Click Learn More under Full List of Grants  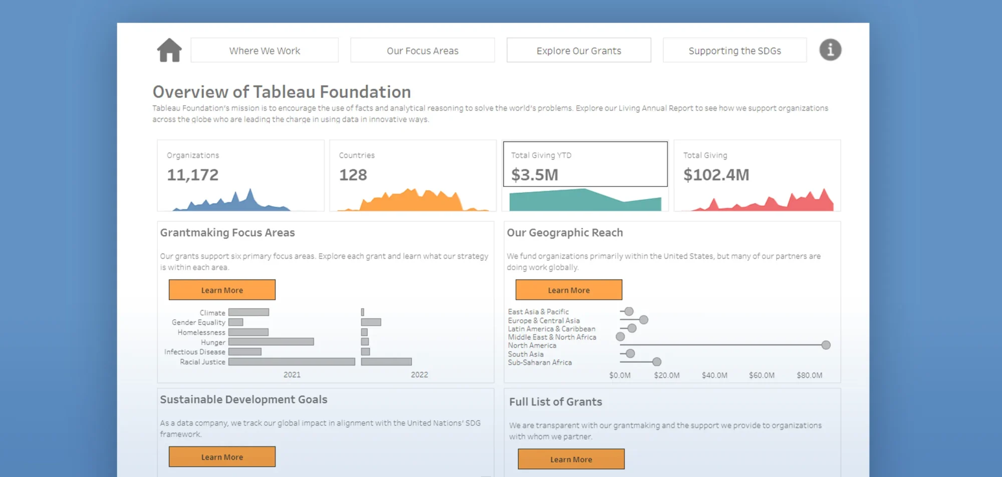tap(571, 459)
